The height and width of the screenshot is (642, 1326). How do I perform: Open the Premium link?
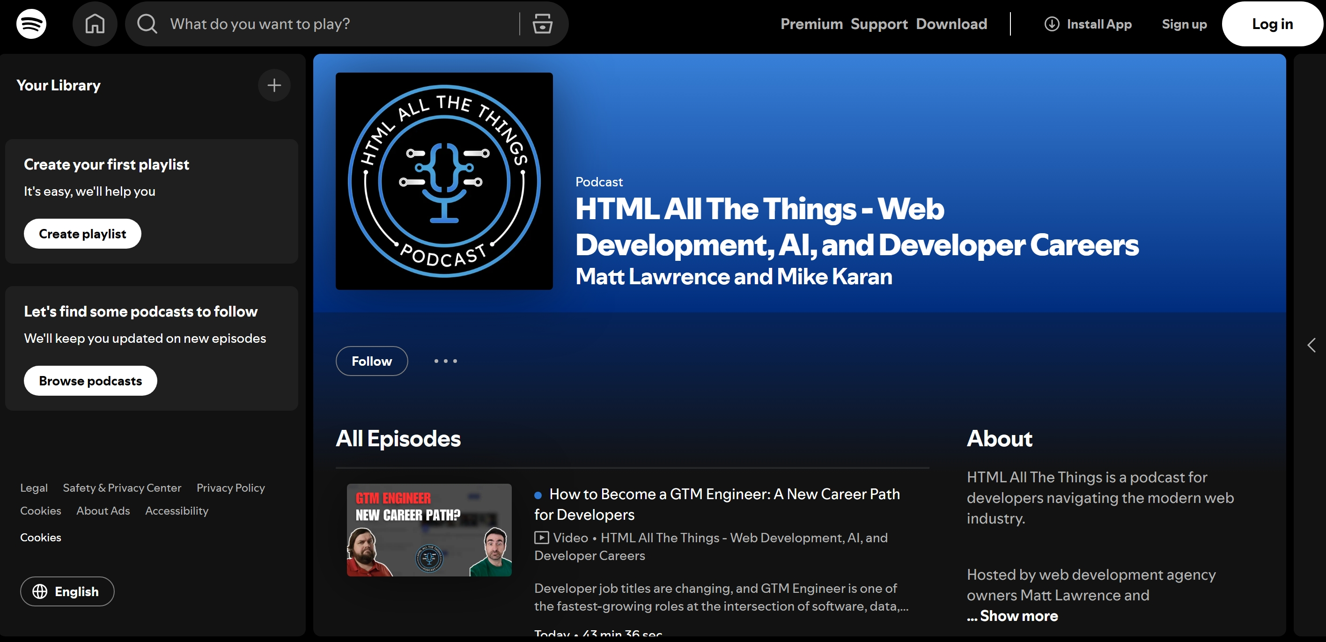811,24
